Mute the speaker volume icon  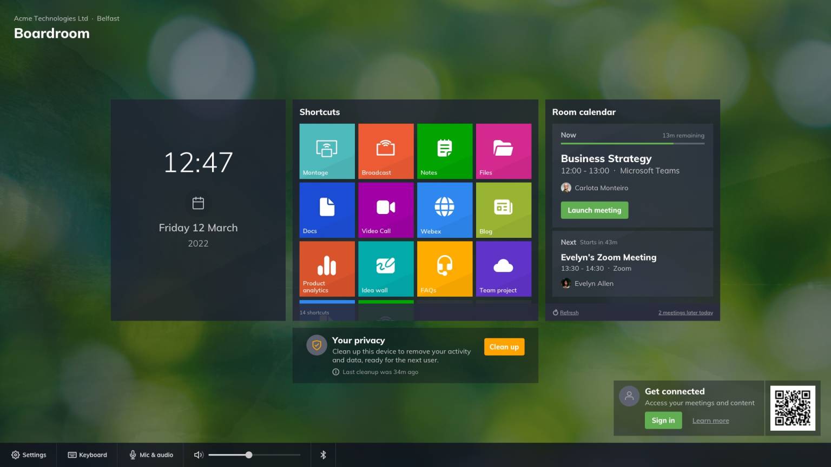click(199, 455)
